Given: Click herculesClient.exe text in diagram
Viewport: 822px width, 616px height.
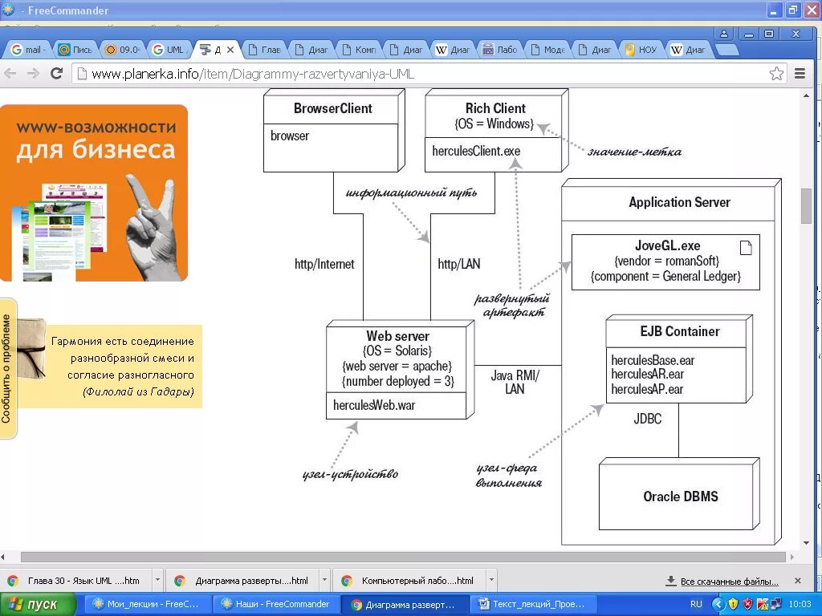Looking at the screenshot, I should click(476, 152).
